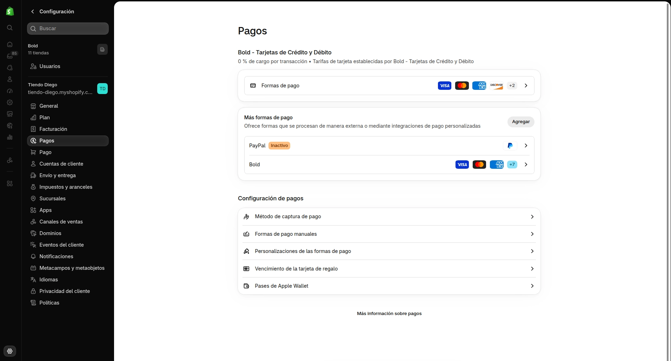Open the Markets globe icon
Image resolution: width=671 pixels, height=361 pixels.
[10, 126]
